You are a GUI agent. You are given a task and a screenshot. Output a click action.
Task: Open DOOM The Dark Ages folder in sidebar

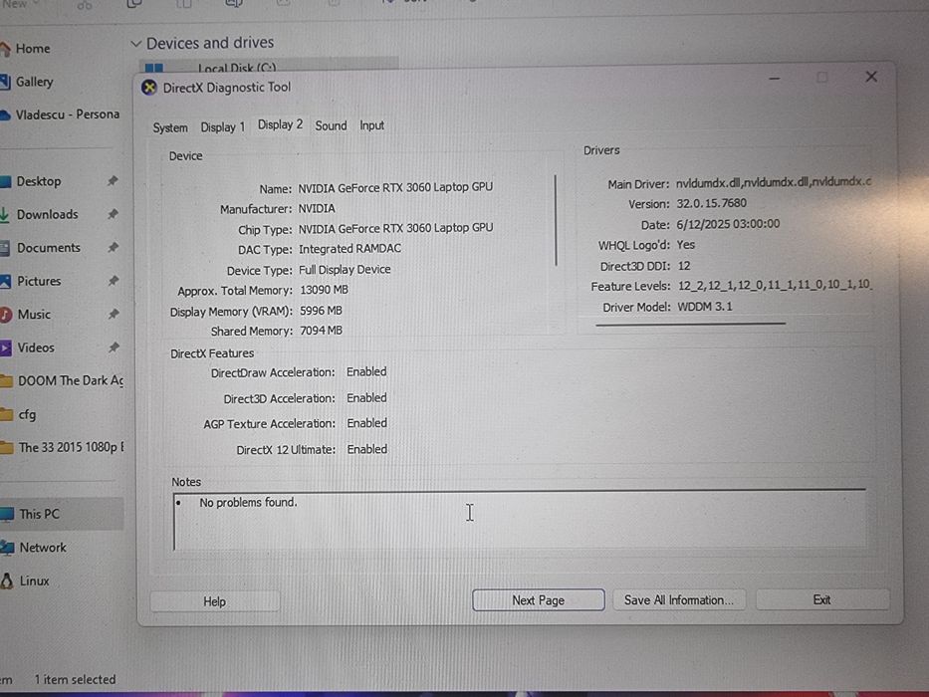[62, 380]
